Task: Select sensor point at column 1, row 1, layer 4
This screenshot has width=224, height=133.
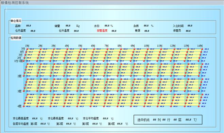Action: (24, 106)
